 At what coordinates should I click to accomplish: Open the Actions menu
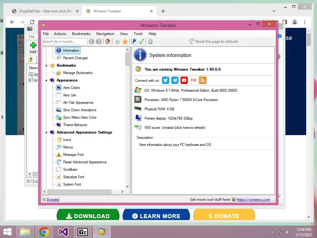60,34
